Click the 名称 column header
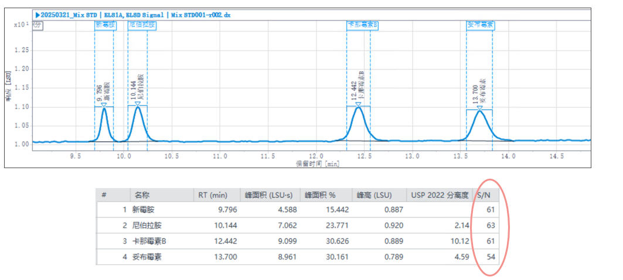623x280 pixels. 142,195
